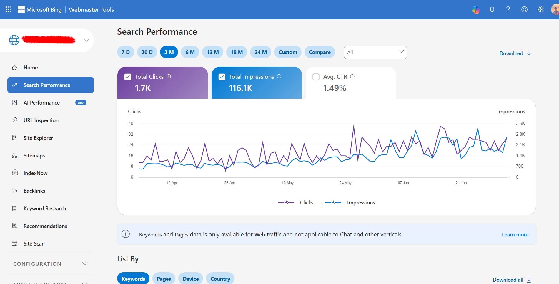Open Site Explorer in sidebar

(51, 138)
